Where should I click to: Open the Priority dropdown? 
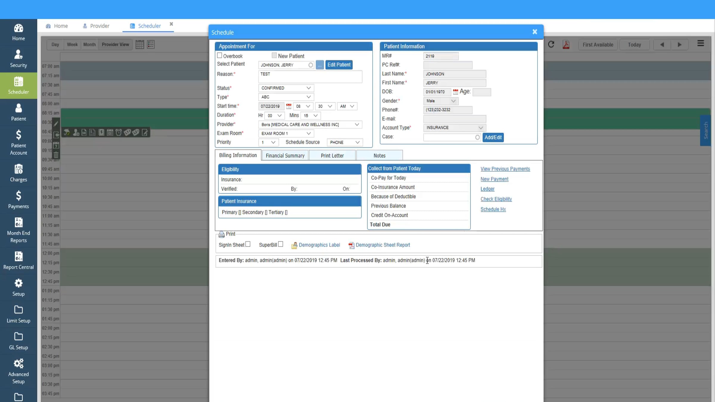click(x=268, y=142)
